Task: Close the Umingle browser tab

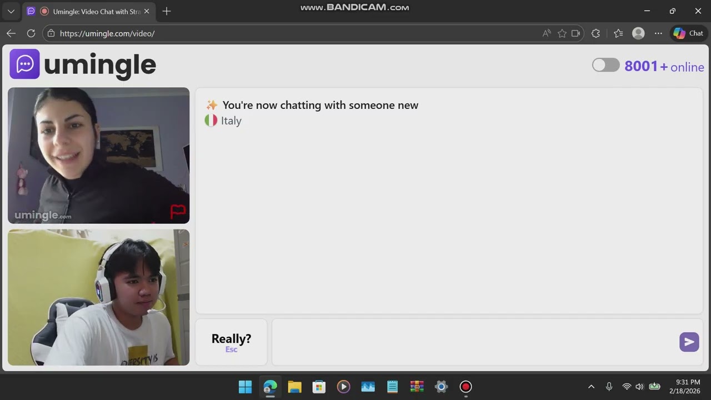Action: click(x=147, y=11)
